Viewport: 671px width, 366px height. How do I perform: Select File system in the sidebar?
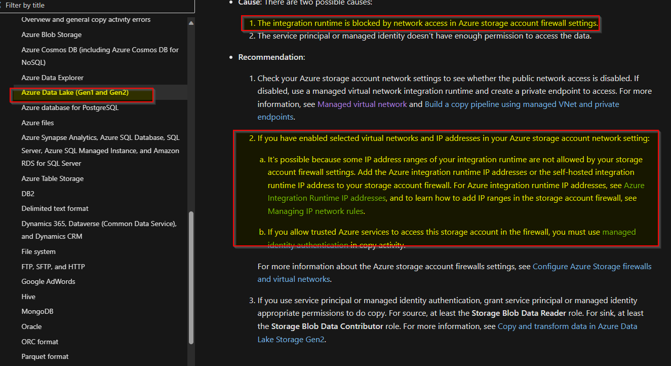point(38,252)
